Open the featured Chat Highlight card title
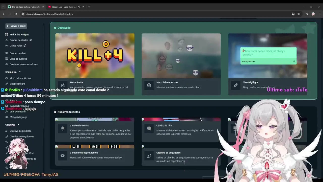Viewport: 323px width, 182px height. [x=250, y=82]
